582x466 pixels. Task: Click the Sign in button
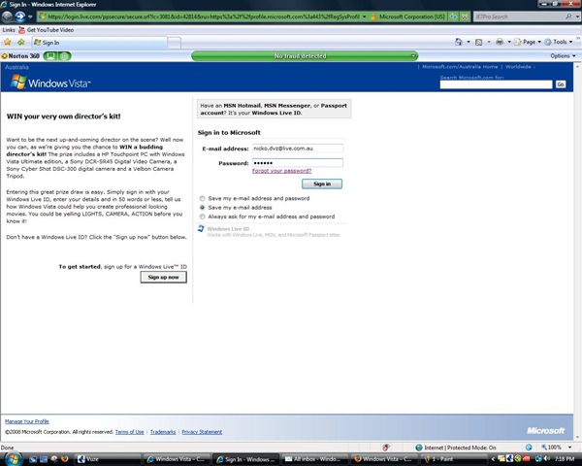322,183
